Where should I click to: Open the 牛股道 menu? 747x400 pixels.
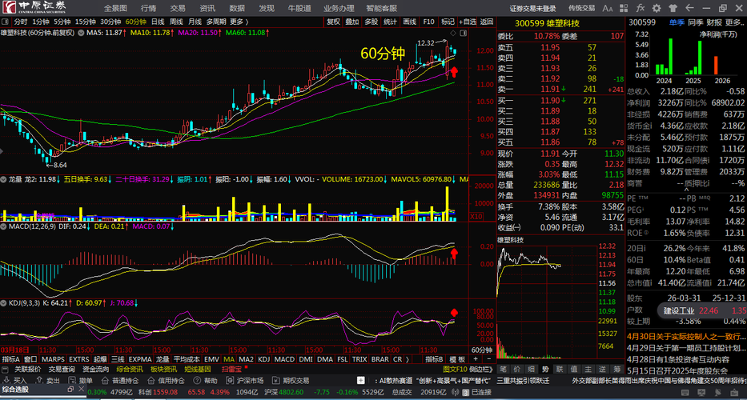click(x=300, y=8)
